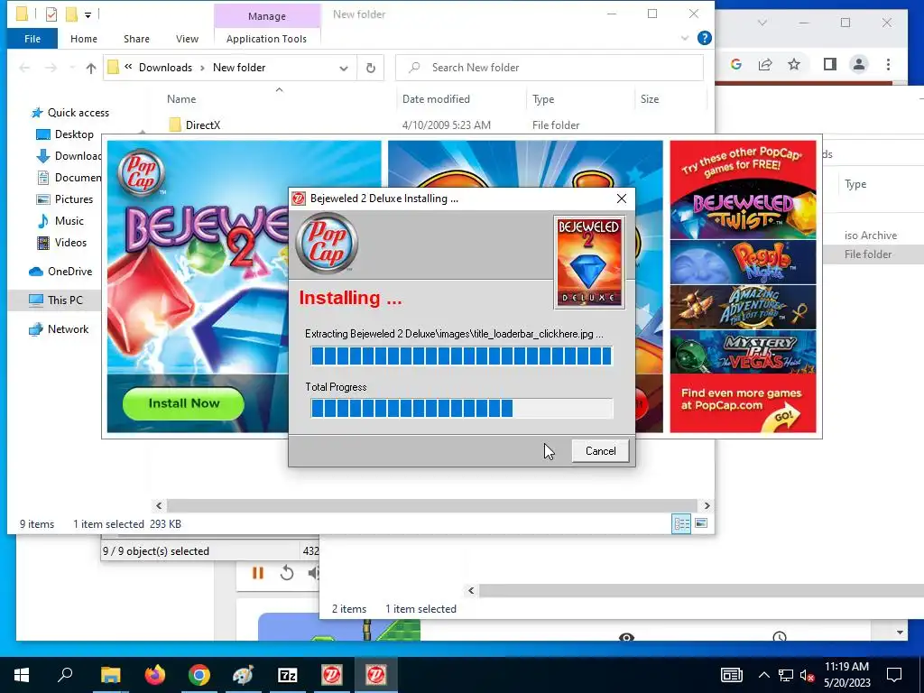Viewport: 924px width, 693px height.
Task: Switch to Large icons view layout
Action: point(700,523)
